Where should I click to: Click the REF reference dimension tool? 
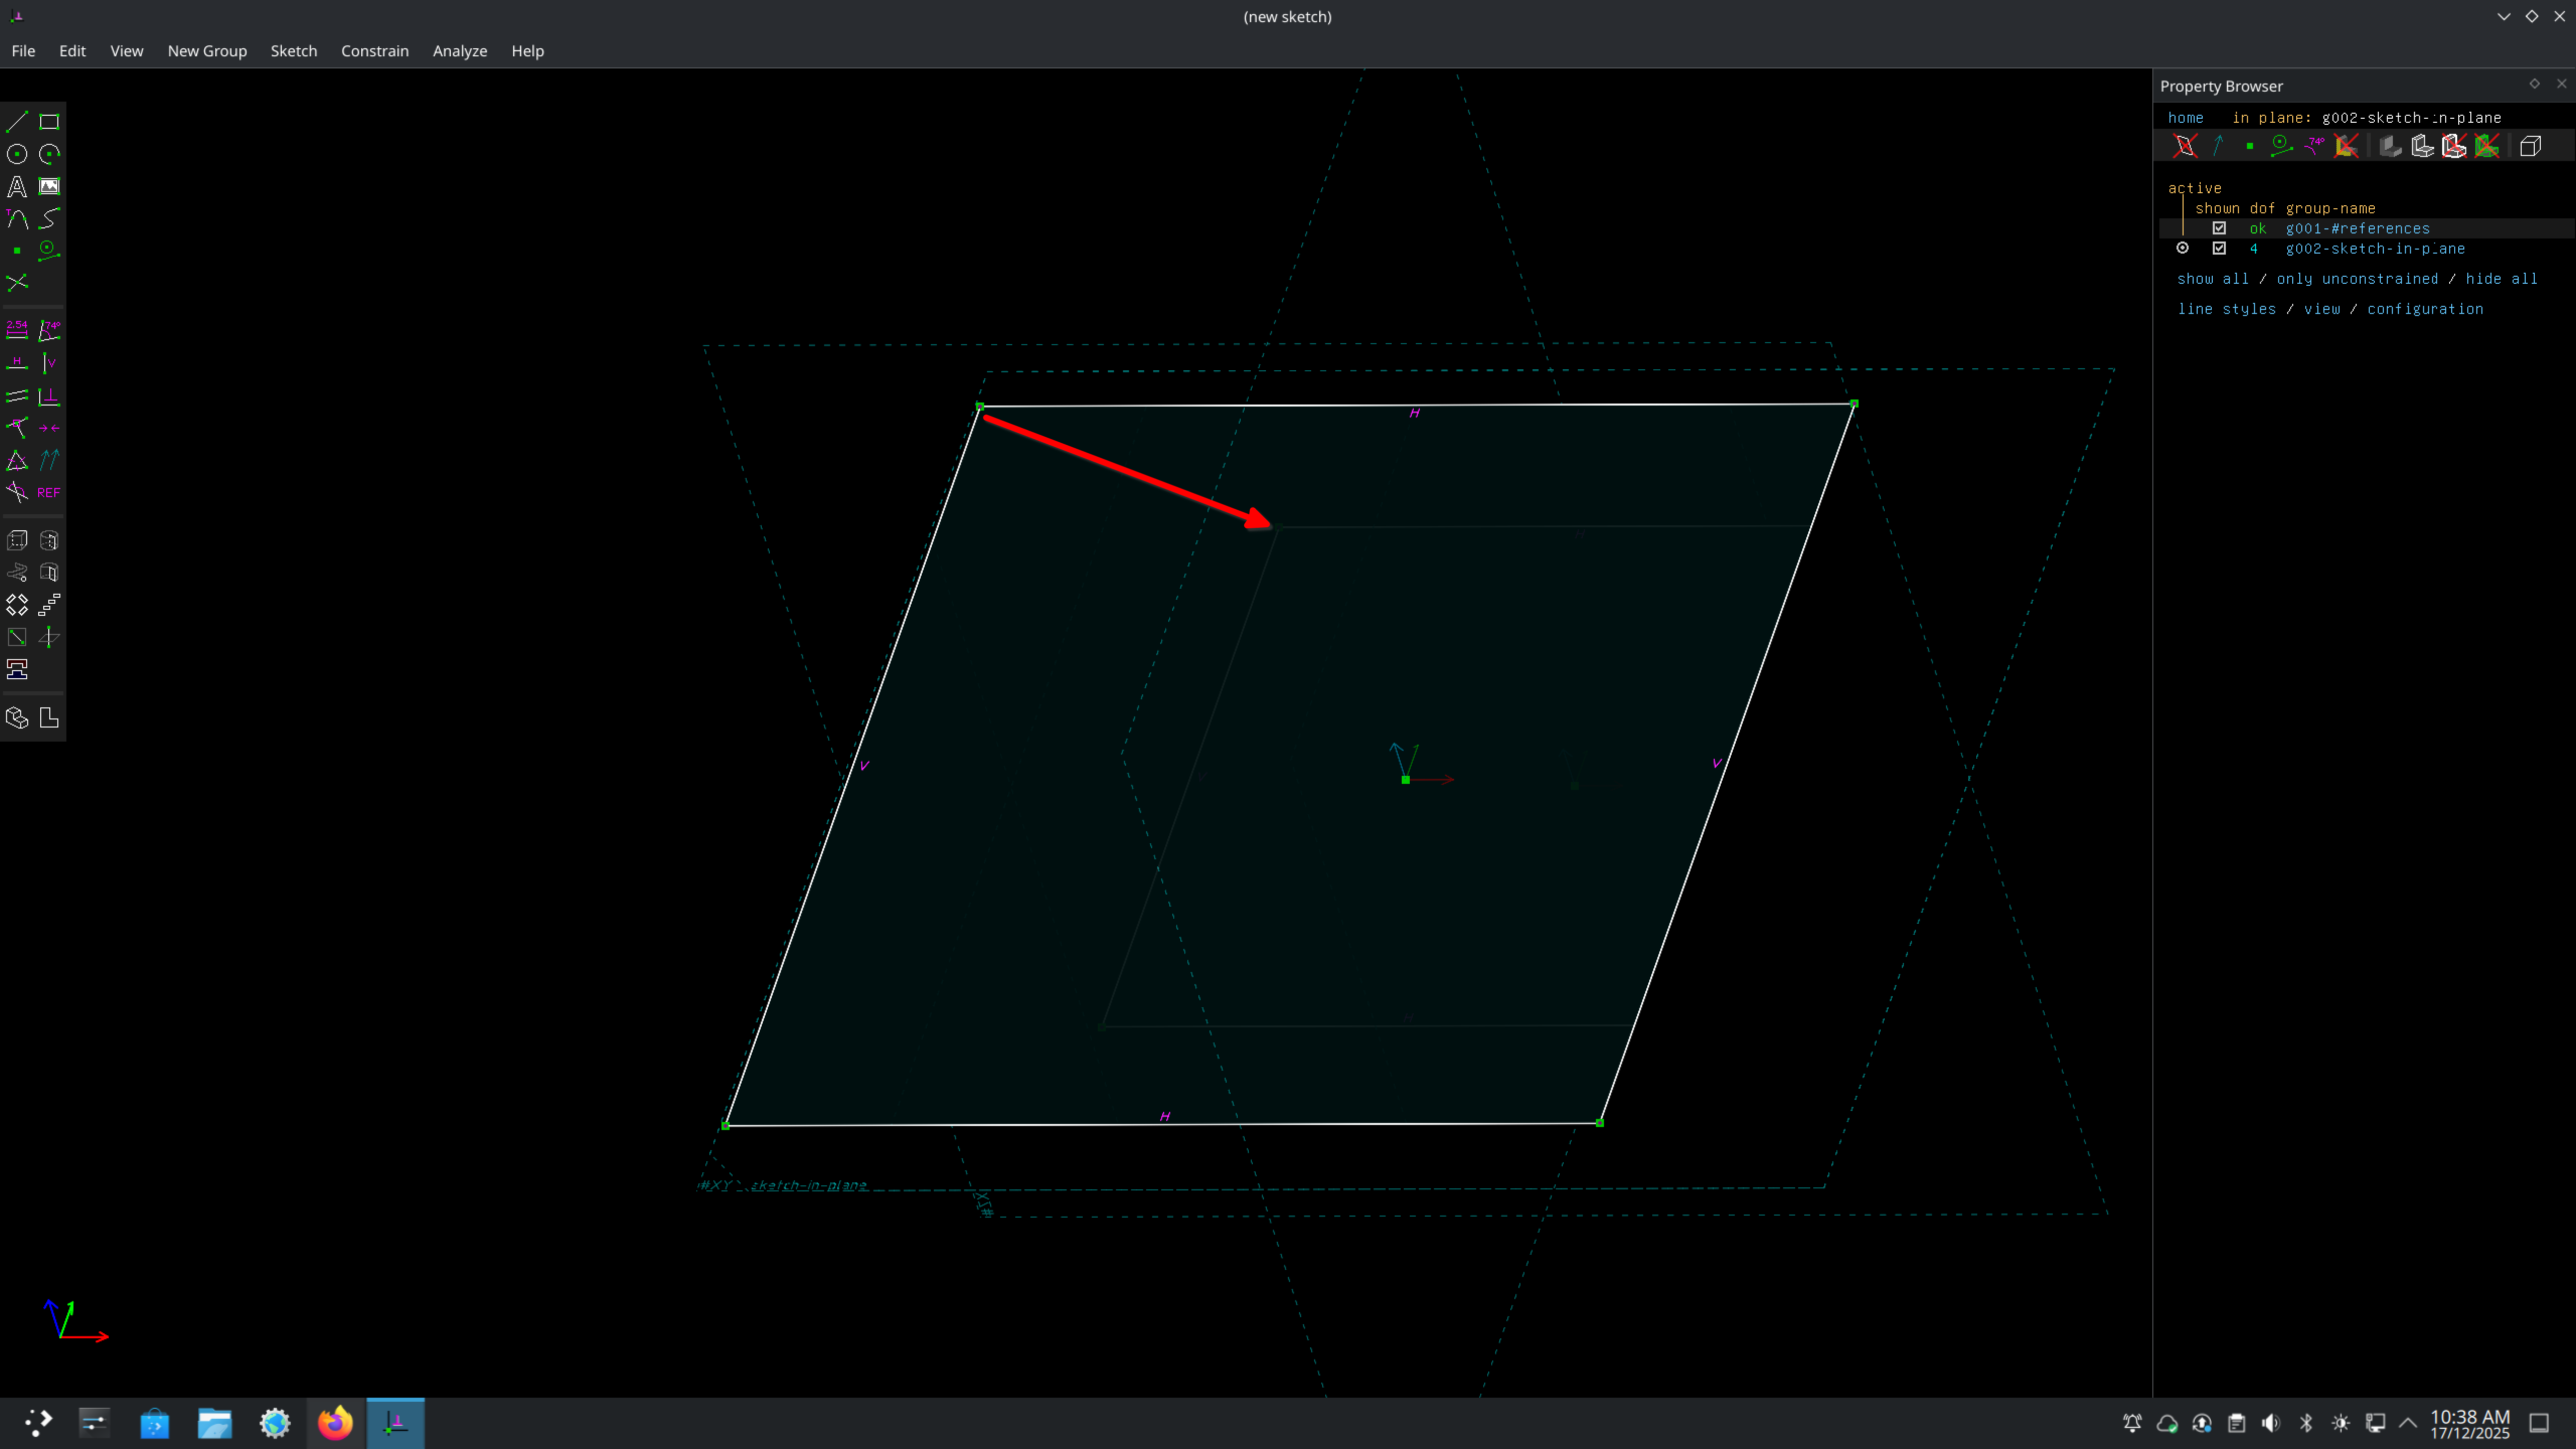tap(49, 492)
